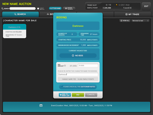
Task: Click the View All grid button
Action: 125,21
